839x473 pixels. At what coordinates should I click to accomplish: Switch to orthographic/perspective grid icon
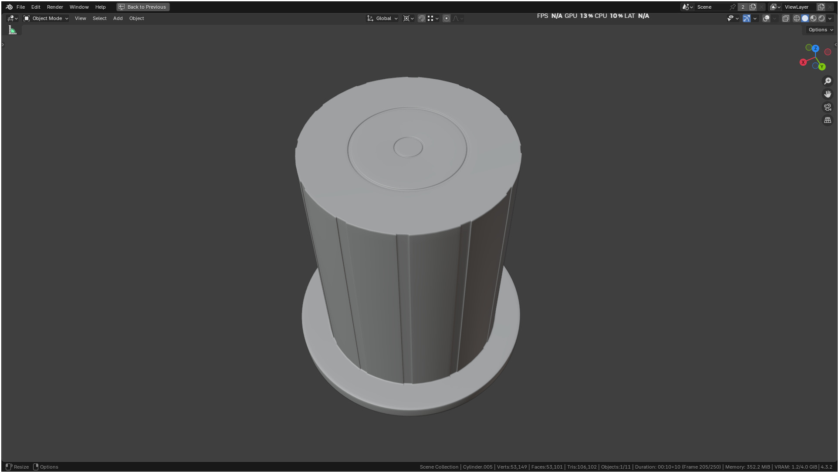[x=828, y=120]
